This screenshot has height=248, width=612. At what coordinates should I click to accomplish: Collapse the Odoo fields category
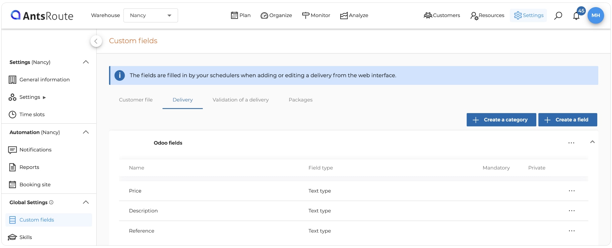(592, 142)
